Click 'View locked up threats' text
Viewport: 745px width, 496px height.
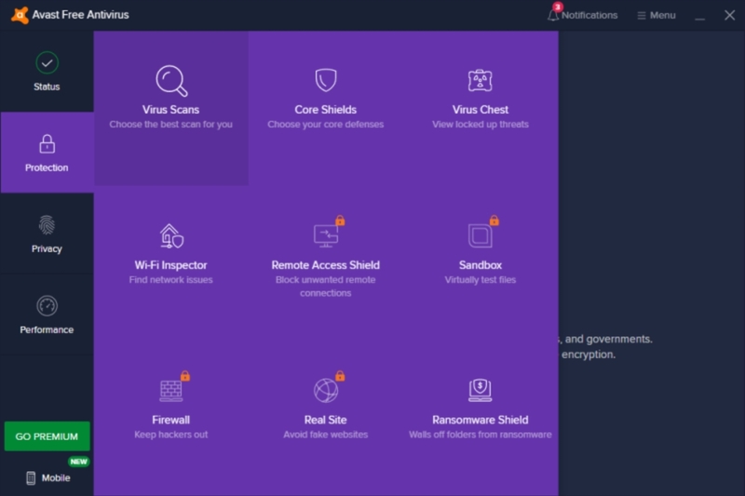tap(481, 125)
